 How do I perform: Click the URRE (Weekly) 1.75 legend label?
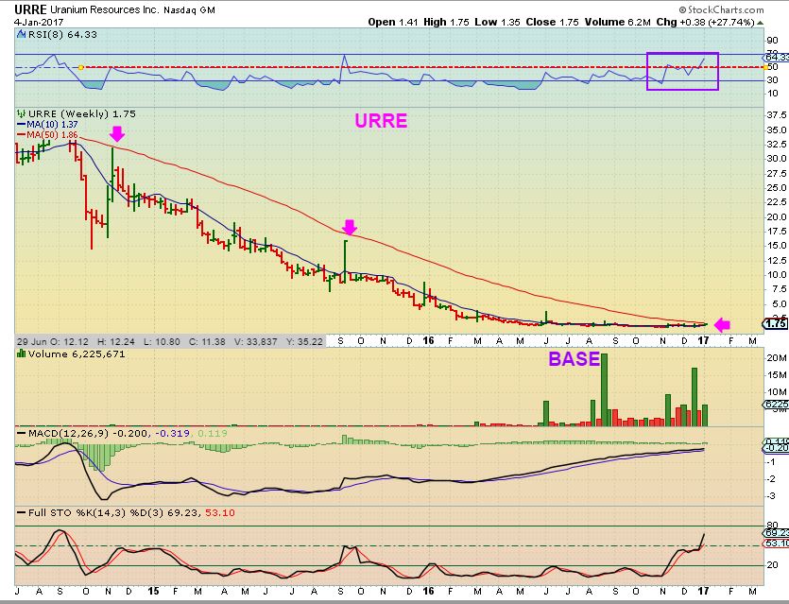click(x=82, y=113)
